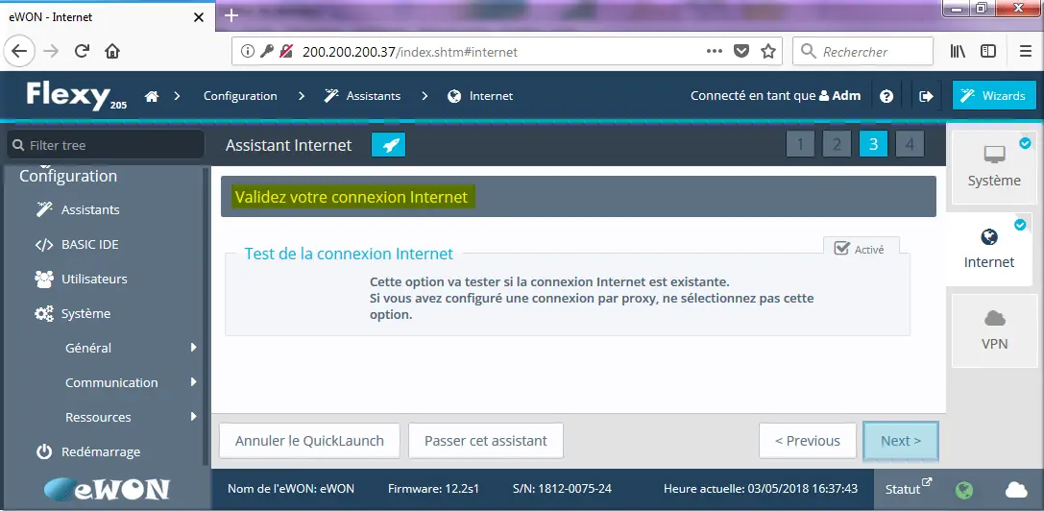Click the Flexy home breadcrumb icon

pyautogui.click(x=152, y=96)
